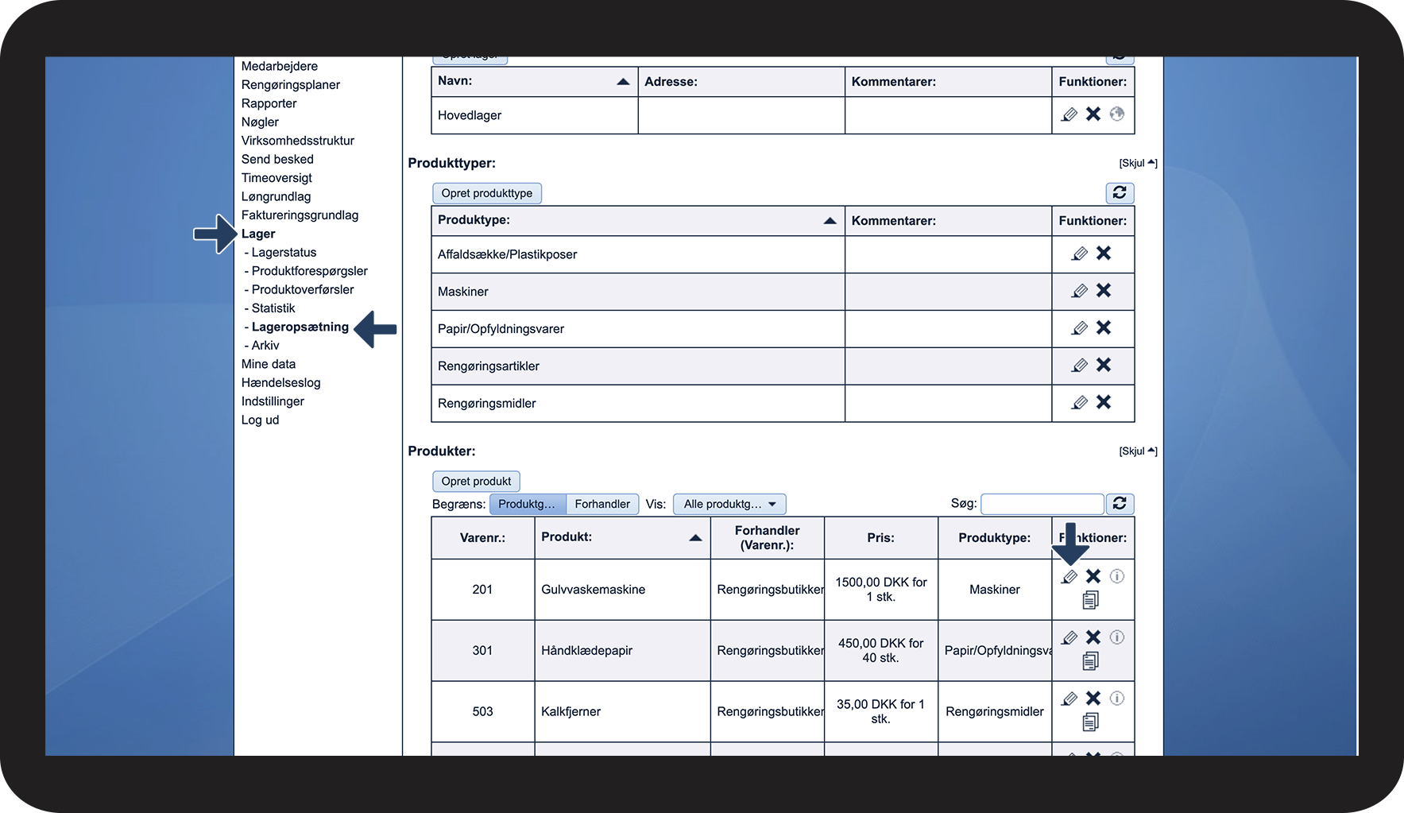Copy the Håndklædepapir product

1091,660
